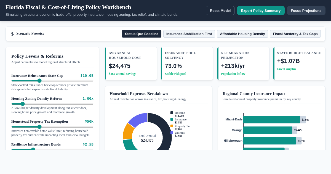
Task: Choose the Affordable Housing Density preset
Action: tap(242, 34)
